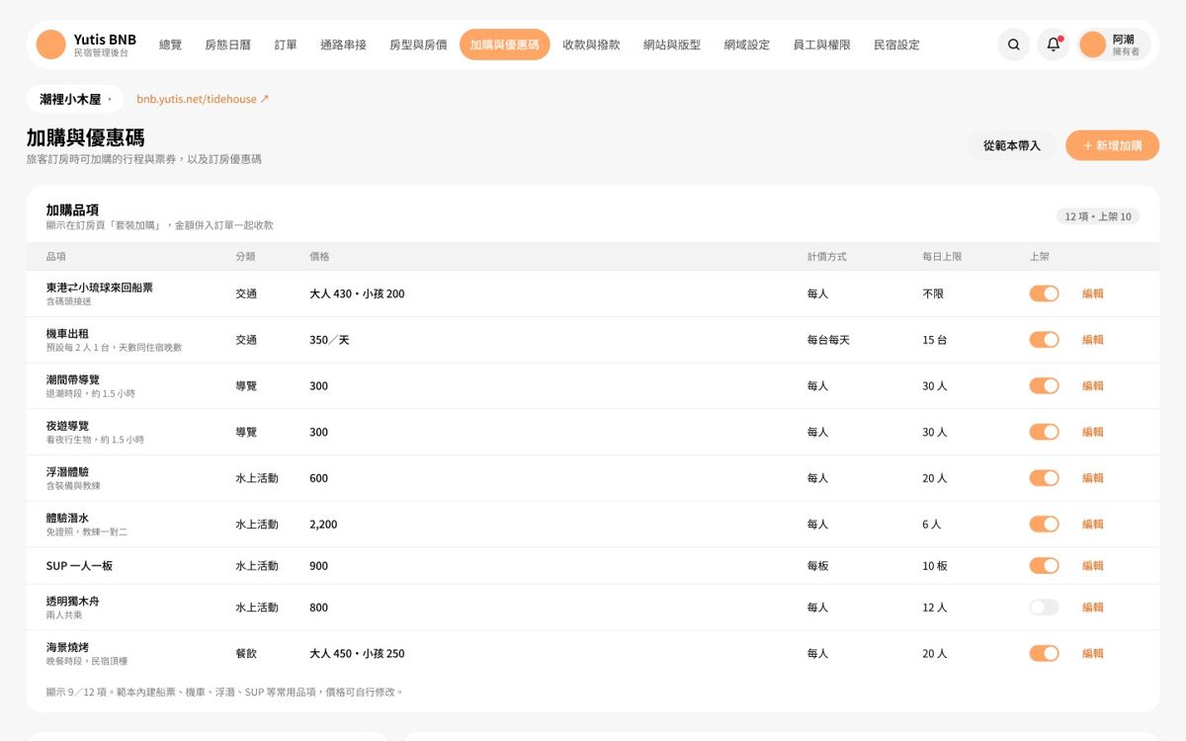Click the 分類 column header
Screen dimensions: 1186x741
(x=245, y=257)
